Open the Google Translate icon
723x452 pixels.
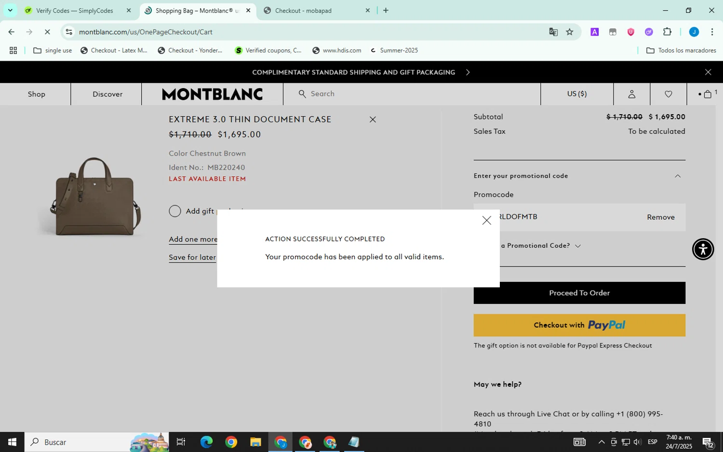(553, 32)
